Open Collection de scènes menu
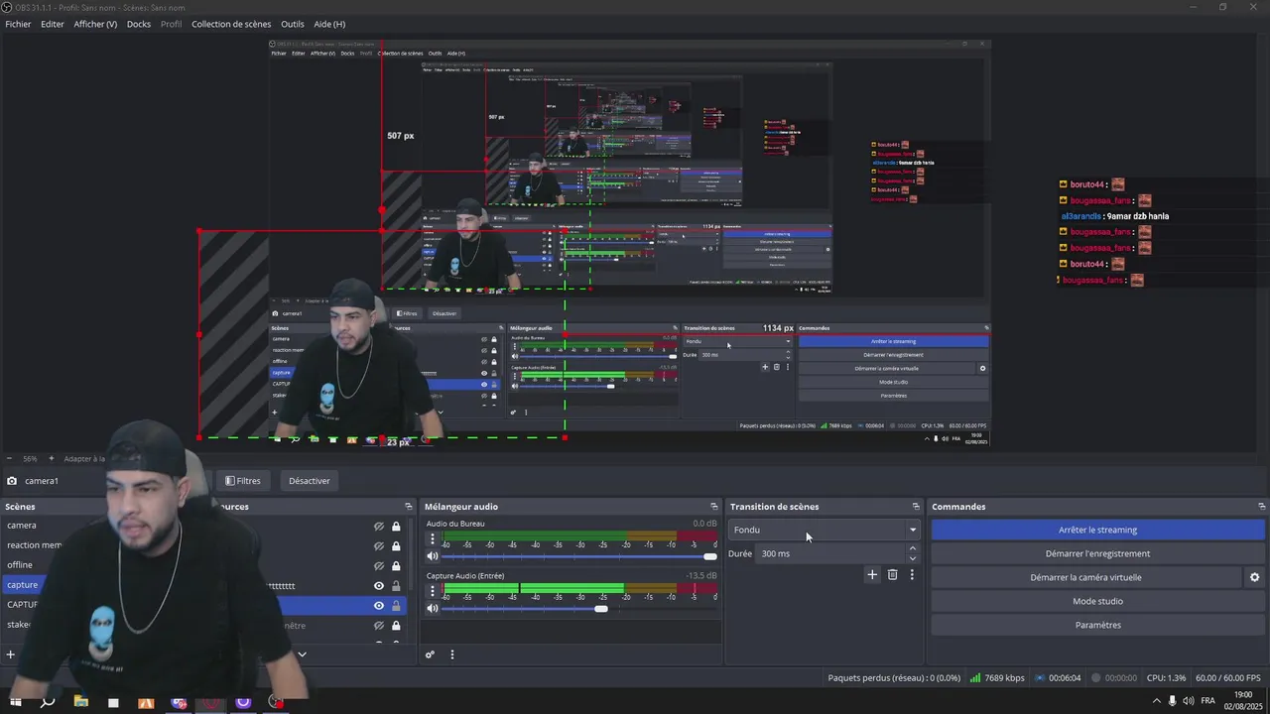 click(x=231, y=24)
